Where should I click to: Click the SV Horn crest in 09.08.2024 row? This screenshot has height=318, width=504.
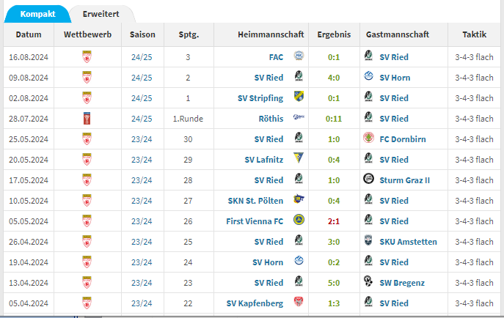368,77
